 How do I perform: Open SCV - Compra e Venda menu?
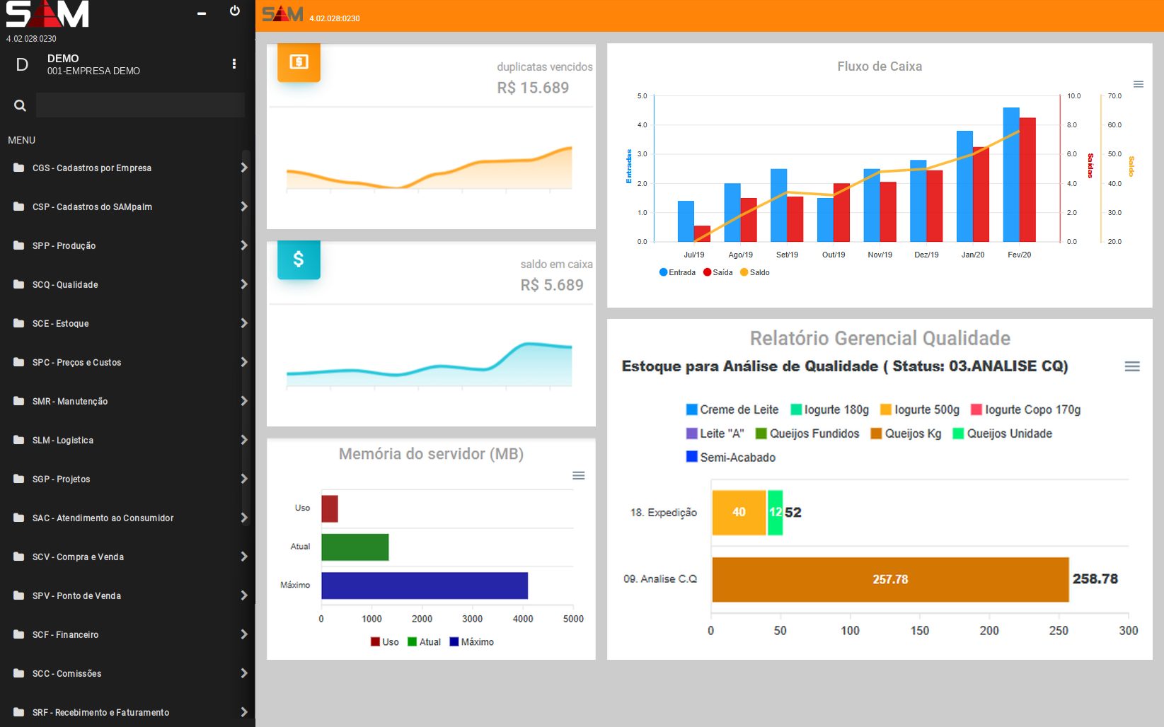click(127, 557)
